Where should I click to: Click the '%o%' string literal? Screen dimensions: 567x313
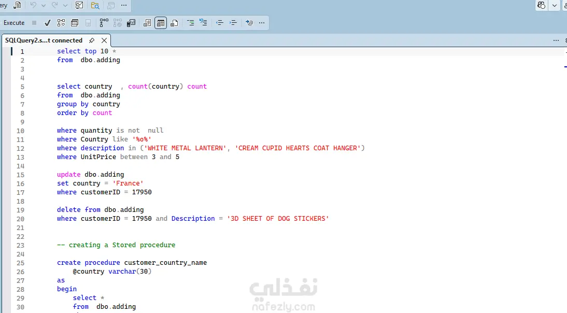pyautogui.click(x=142, y=139)
